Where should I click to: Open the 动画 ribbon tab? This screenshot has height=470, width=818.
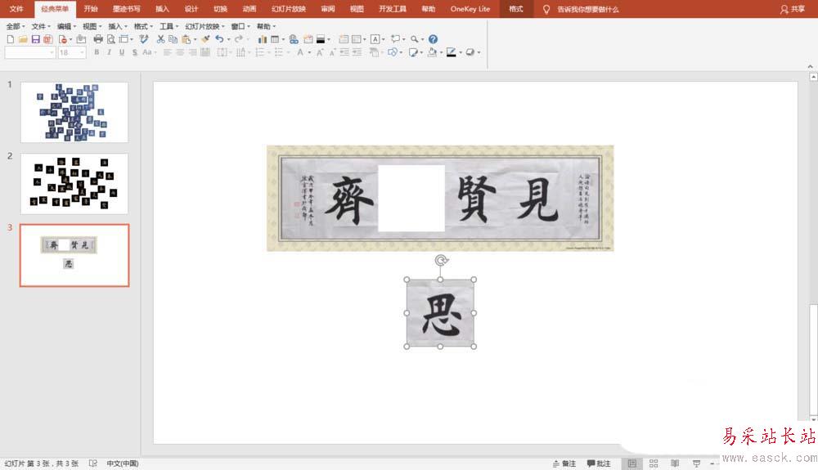[249, 9]
